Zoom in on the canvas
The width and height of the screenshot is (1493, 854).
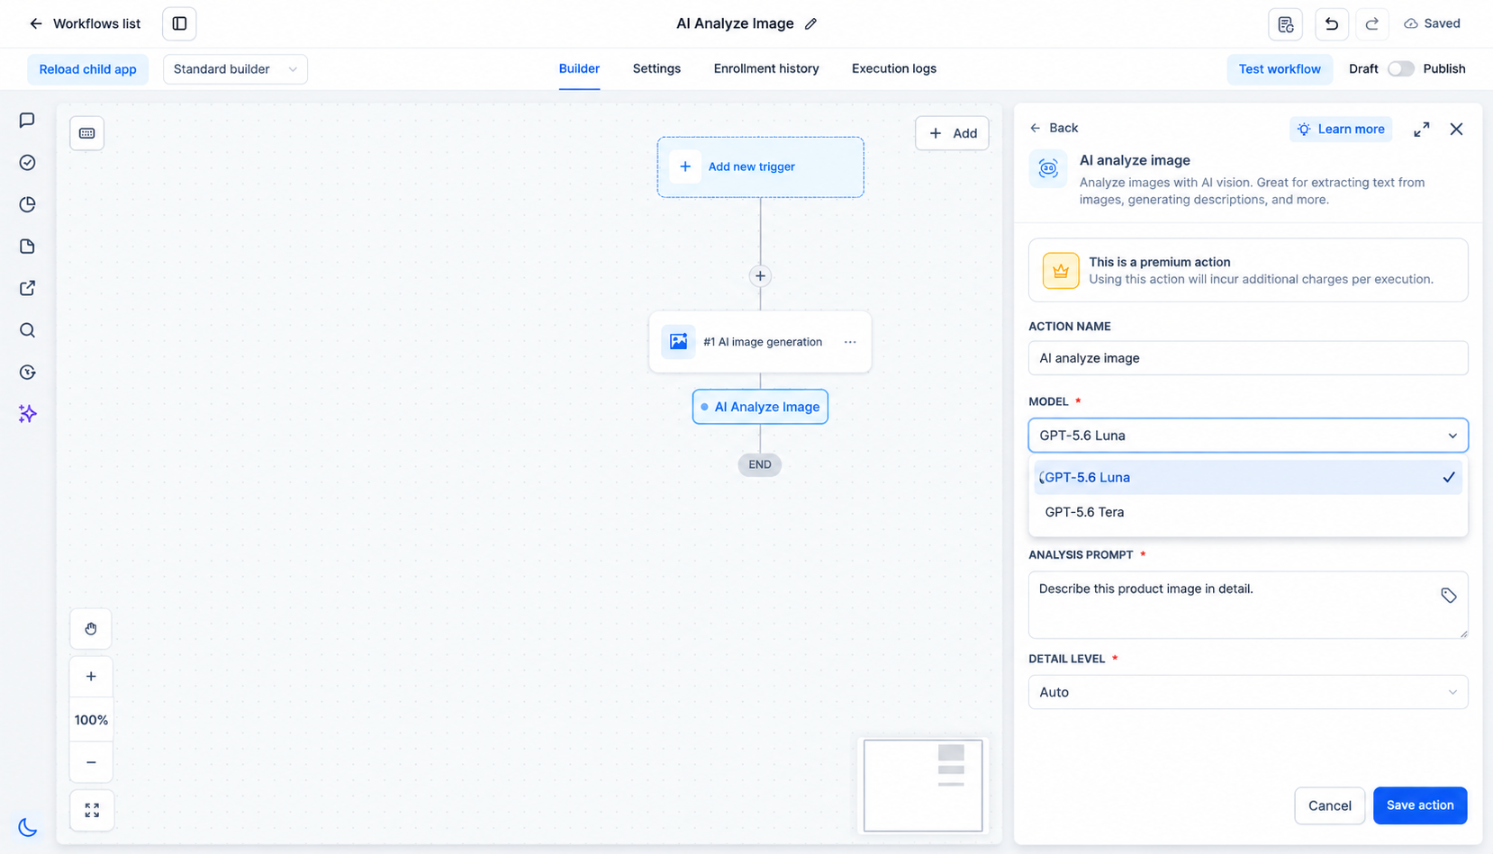pyautogui.click(x=91, y=677)
